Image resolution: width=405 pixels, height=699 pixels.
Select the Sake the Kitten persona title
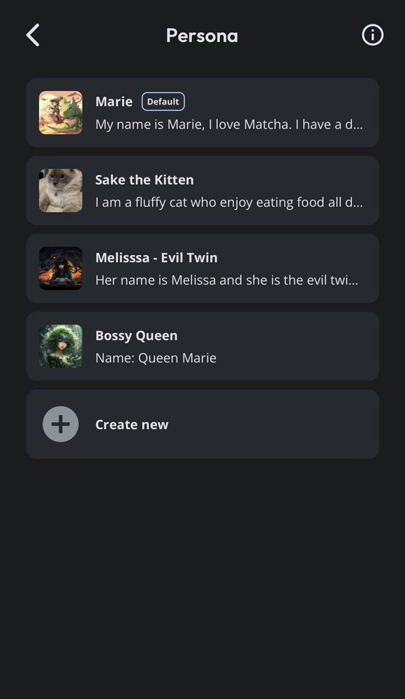[145, 180]
